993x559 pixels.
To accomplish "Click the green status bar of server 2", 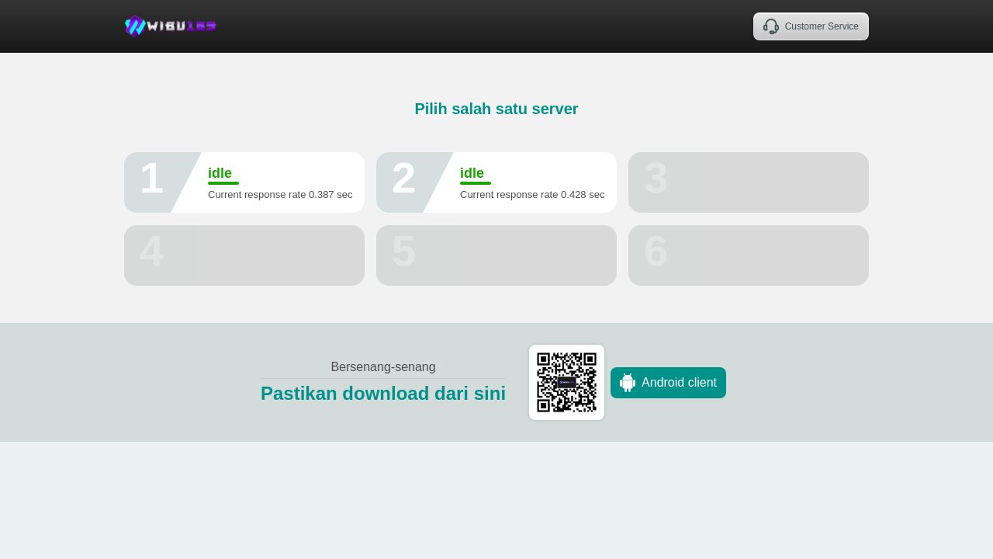I will coord(476,183).
